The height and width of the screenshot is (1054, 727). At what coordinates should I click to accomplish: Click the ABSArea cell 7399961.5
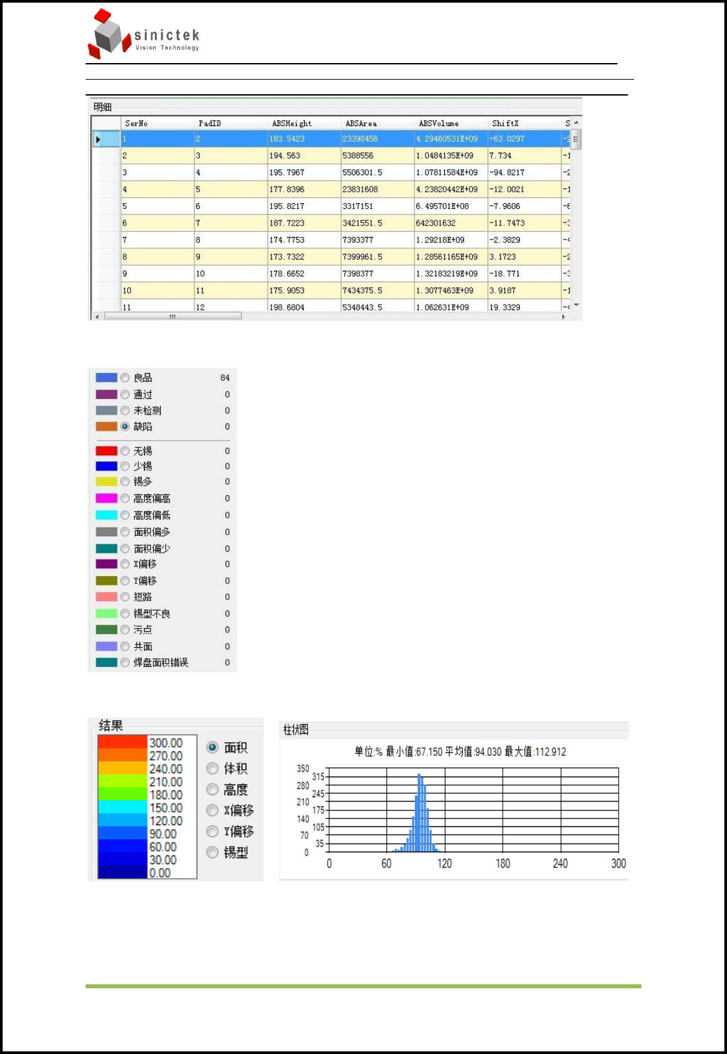(x=378, y=257)
